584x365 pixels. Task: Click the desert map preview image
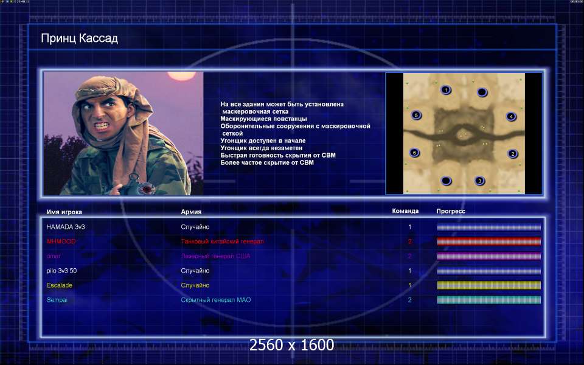[464, 133]
